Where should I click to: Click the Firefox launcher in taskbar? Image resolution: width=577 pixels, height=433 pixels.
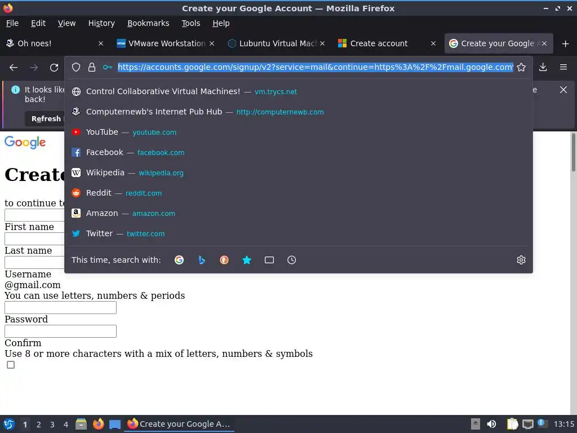[x=98, y=424]
